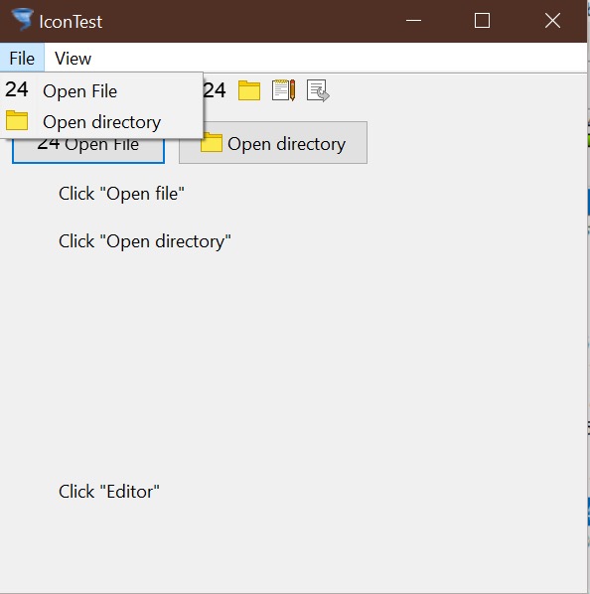
Task: Close the IconTest window
Action: pos(552,21)
